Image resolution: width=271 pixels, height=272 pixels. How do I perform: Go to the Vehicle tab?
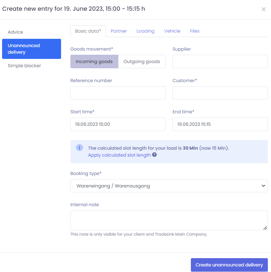(172, 31)
